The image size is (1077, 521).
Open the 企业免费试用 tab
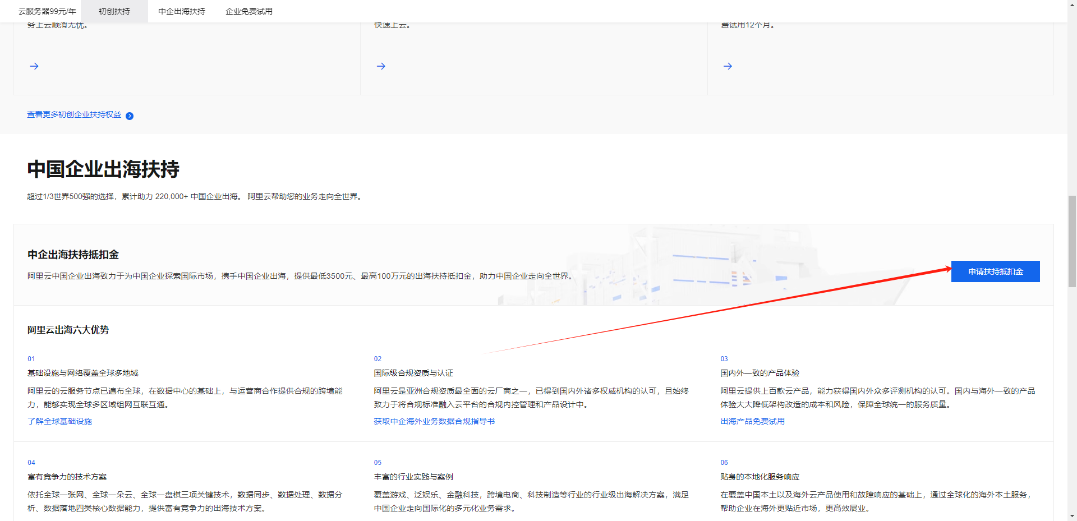click(x=249, y=11)
